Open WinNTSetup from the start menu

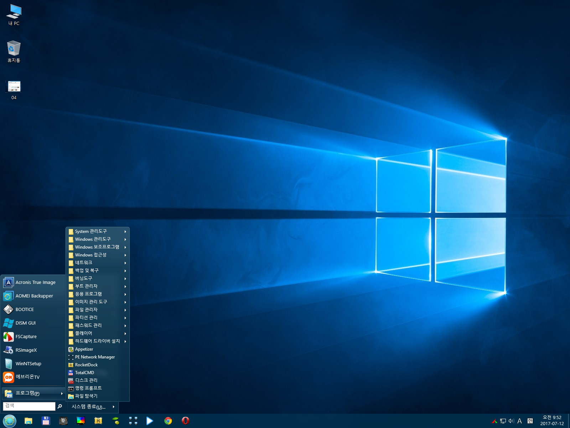coord(33,364)
